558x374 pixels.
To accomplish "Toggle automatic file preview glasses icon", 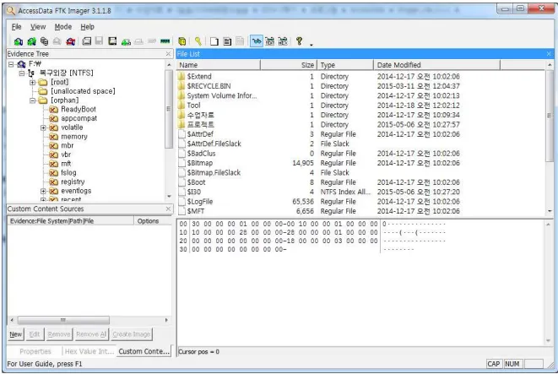I will click(257, 41).
